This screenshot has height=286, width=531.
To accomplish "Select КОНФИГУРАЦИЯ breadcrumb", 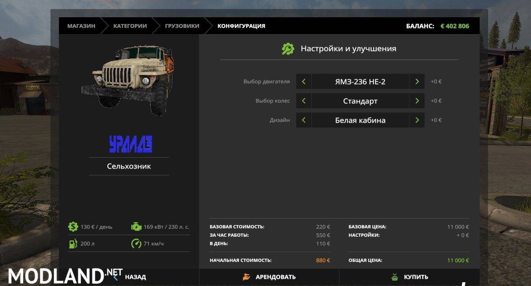I will 241,26.
